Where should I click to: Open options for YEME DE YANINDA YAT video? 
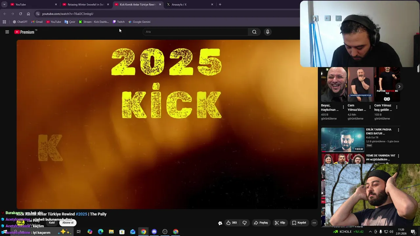[x=398, y=156]
